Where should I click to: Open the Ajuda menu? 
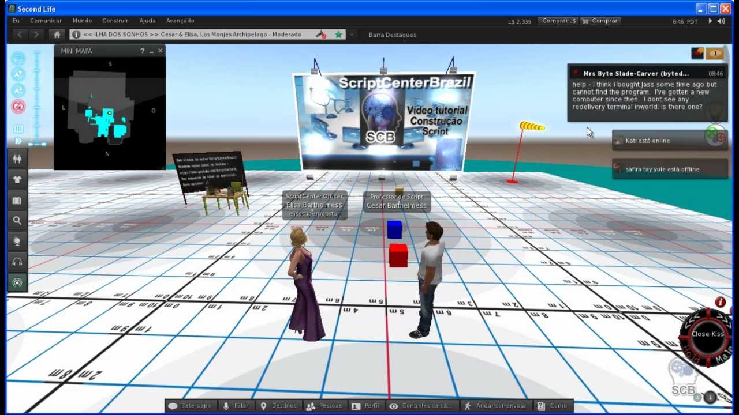(148, 21)
